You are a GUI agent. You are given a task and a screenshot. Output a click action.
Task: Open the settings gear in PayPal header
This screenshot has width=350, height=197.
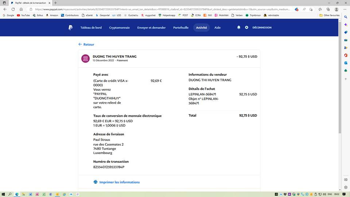pos(246,27)
